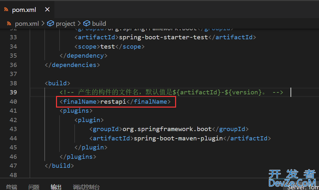Switch to the 调试控制台 panel tab
Screen dimensions: 319x190
point(86,187)
